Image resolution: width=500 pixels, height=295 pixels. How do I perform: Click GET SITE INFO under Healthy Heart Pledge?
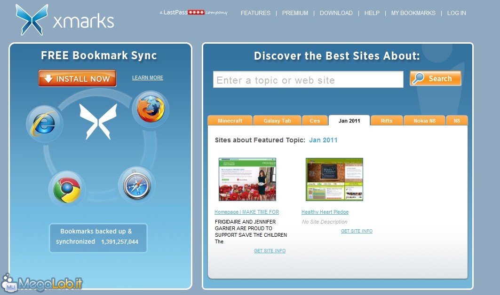pyautogui.click(x=357, y=231)
